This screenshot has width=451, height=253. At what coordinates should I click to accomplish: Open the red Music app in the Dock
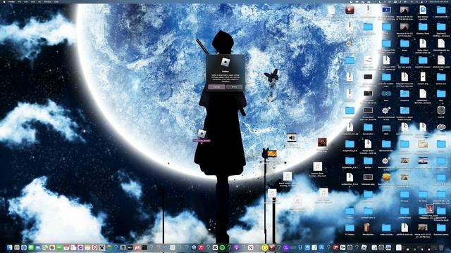pyautogui.click(x=201, y=247)
